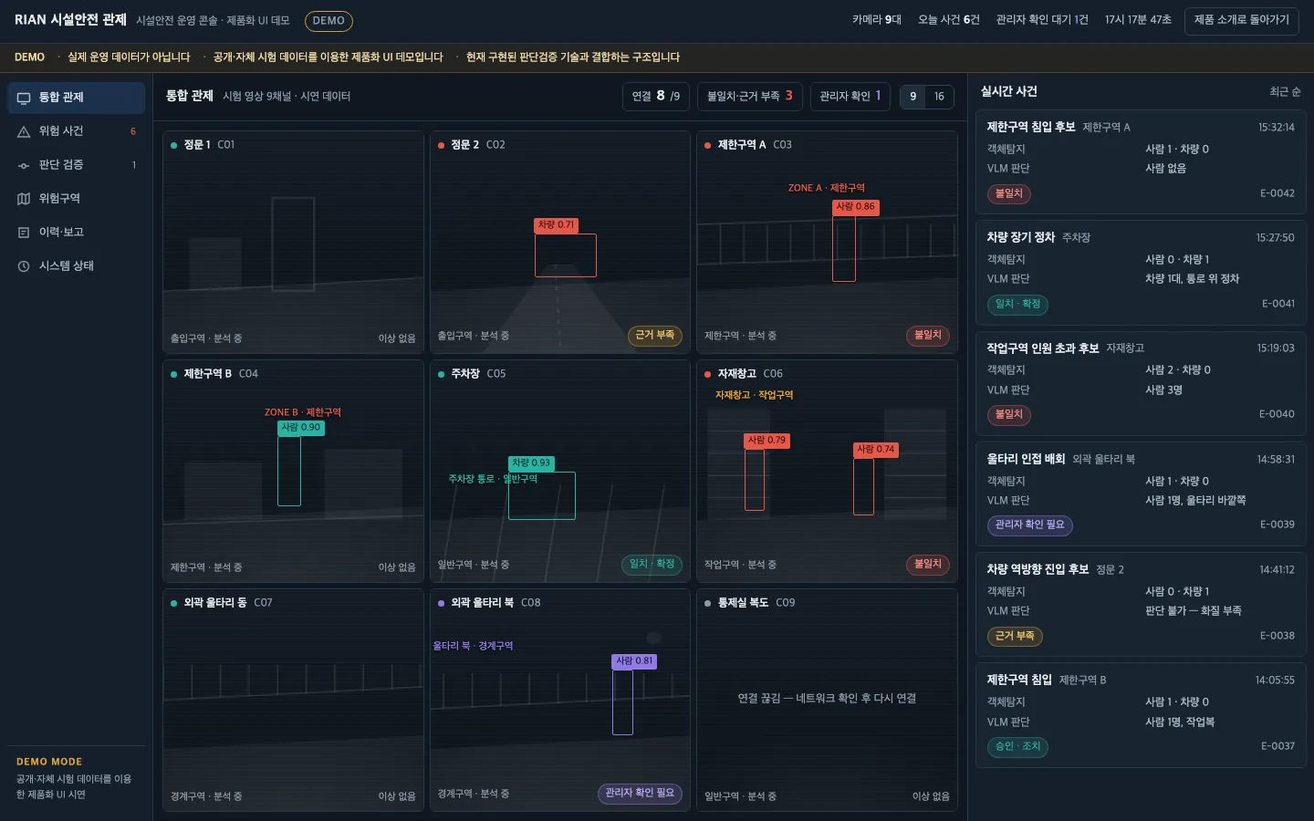Screen dimensions: 1314x821
Task: Open the 제한구역 B C04 camera feed
Action: (293, 471)
